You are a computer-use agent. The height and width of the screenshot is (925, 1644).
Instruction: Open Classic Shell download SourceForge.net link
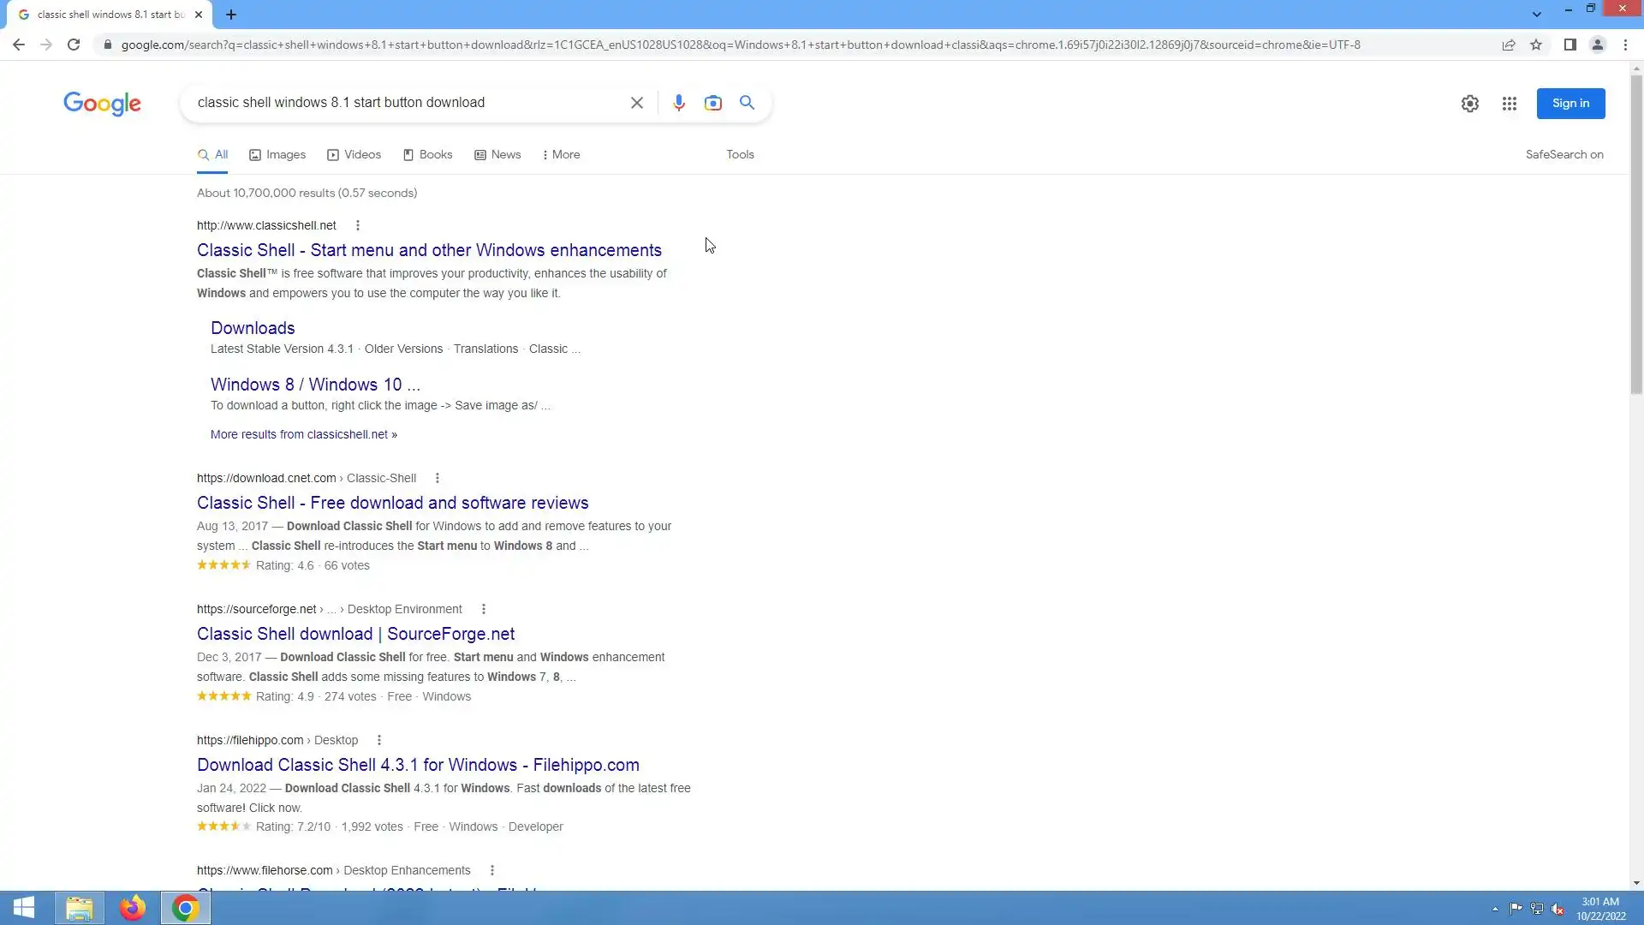pos(355,634)
